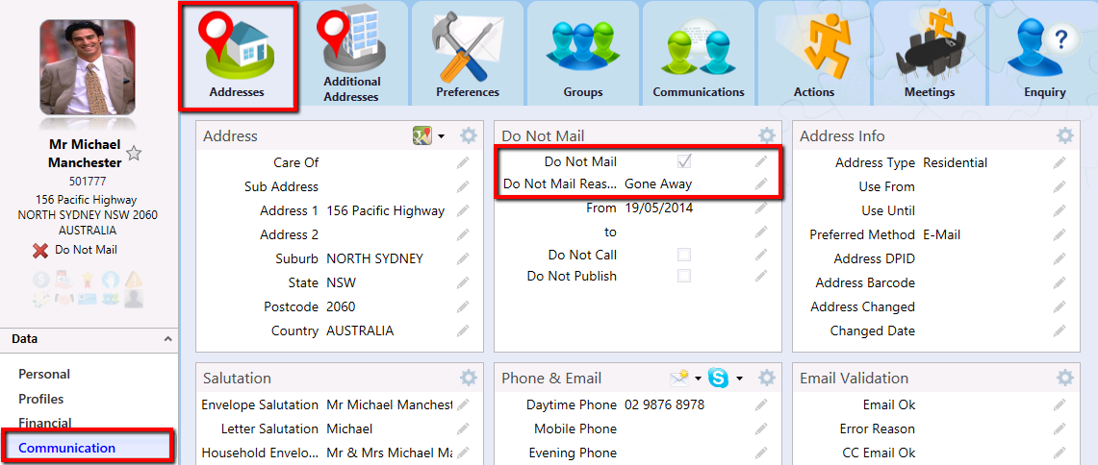Image resolution: width=1098 pixels, height=465 pixels.
Task: Toggle the Do Not Mail checkbox
Action: coord(684,161)
